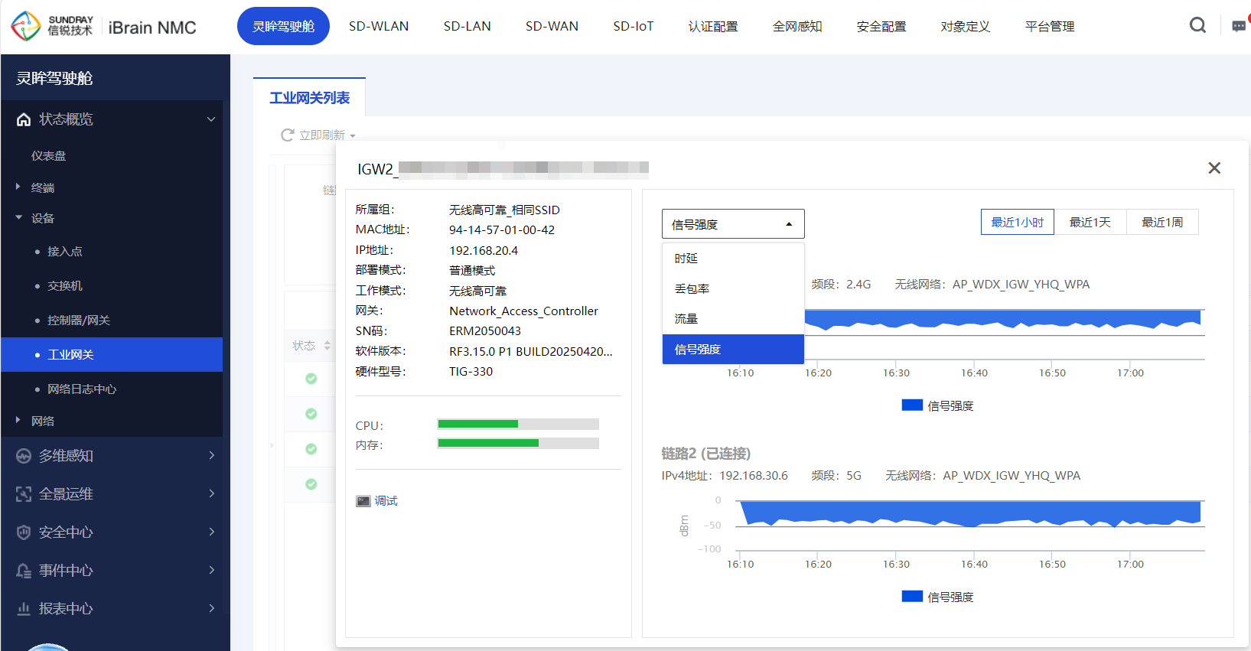
Task: Open the 平台管理 top menu
Action: (x=1050, y=26)
